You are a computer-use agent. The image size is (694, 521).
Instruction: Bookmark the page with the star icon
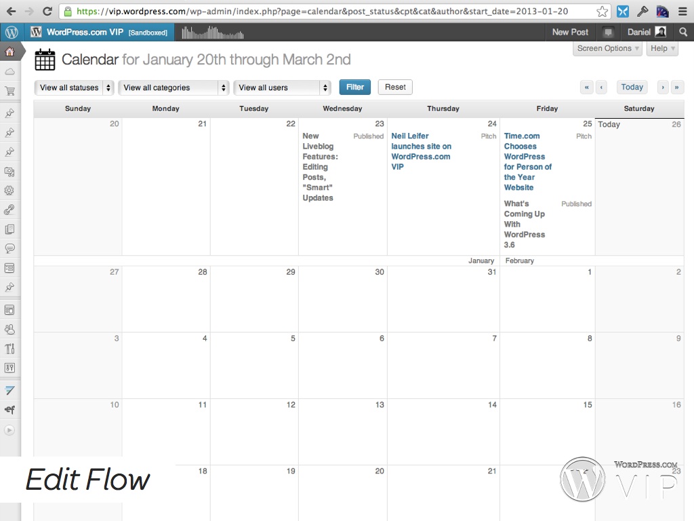coord(602,12)
